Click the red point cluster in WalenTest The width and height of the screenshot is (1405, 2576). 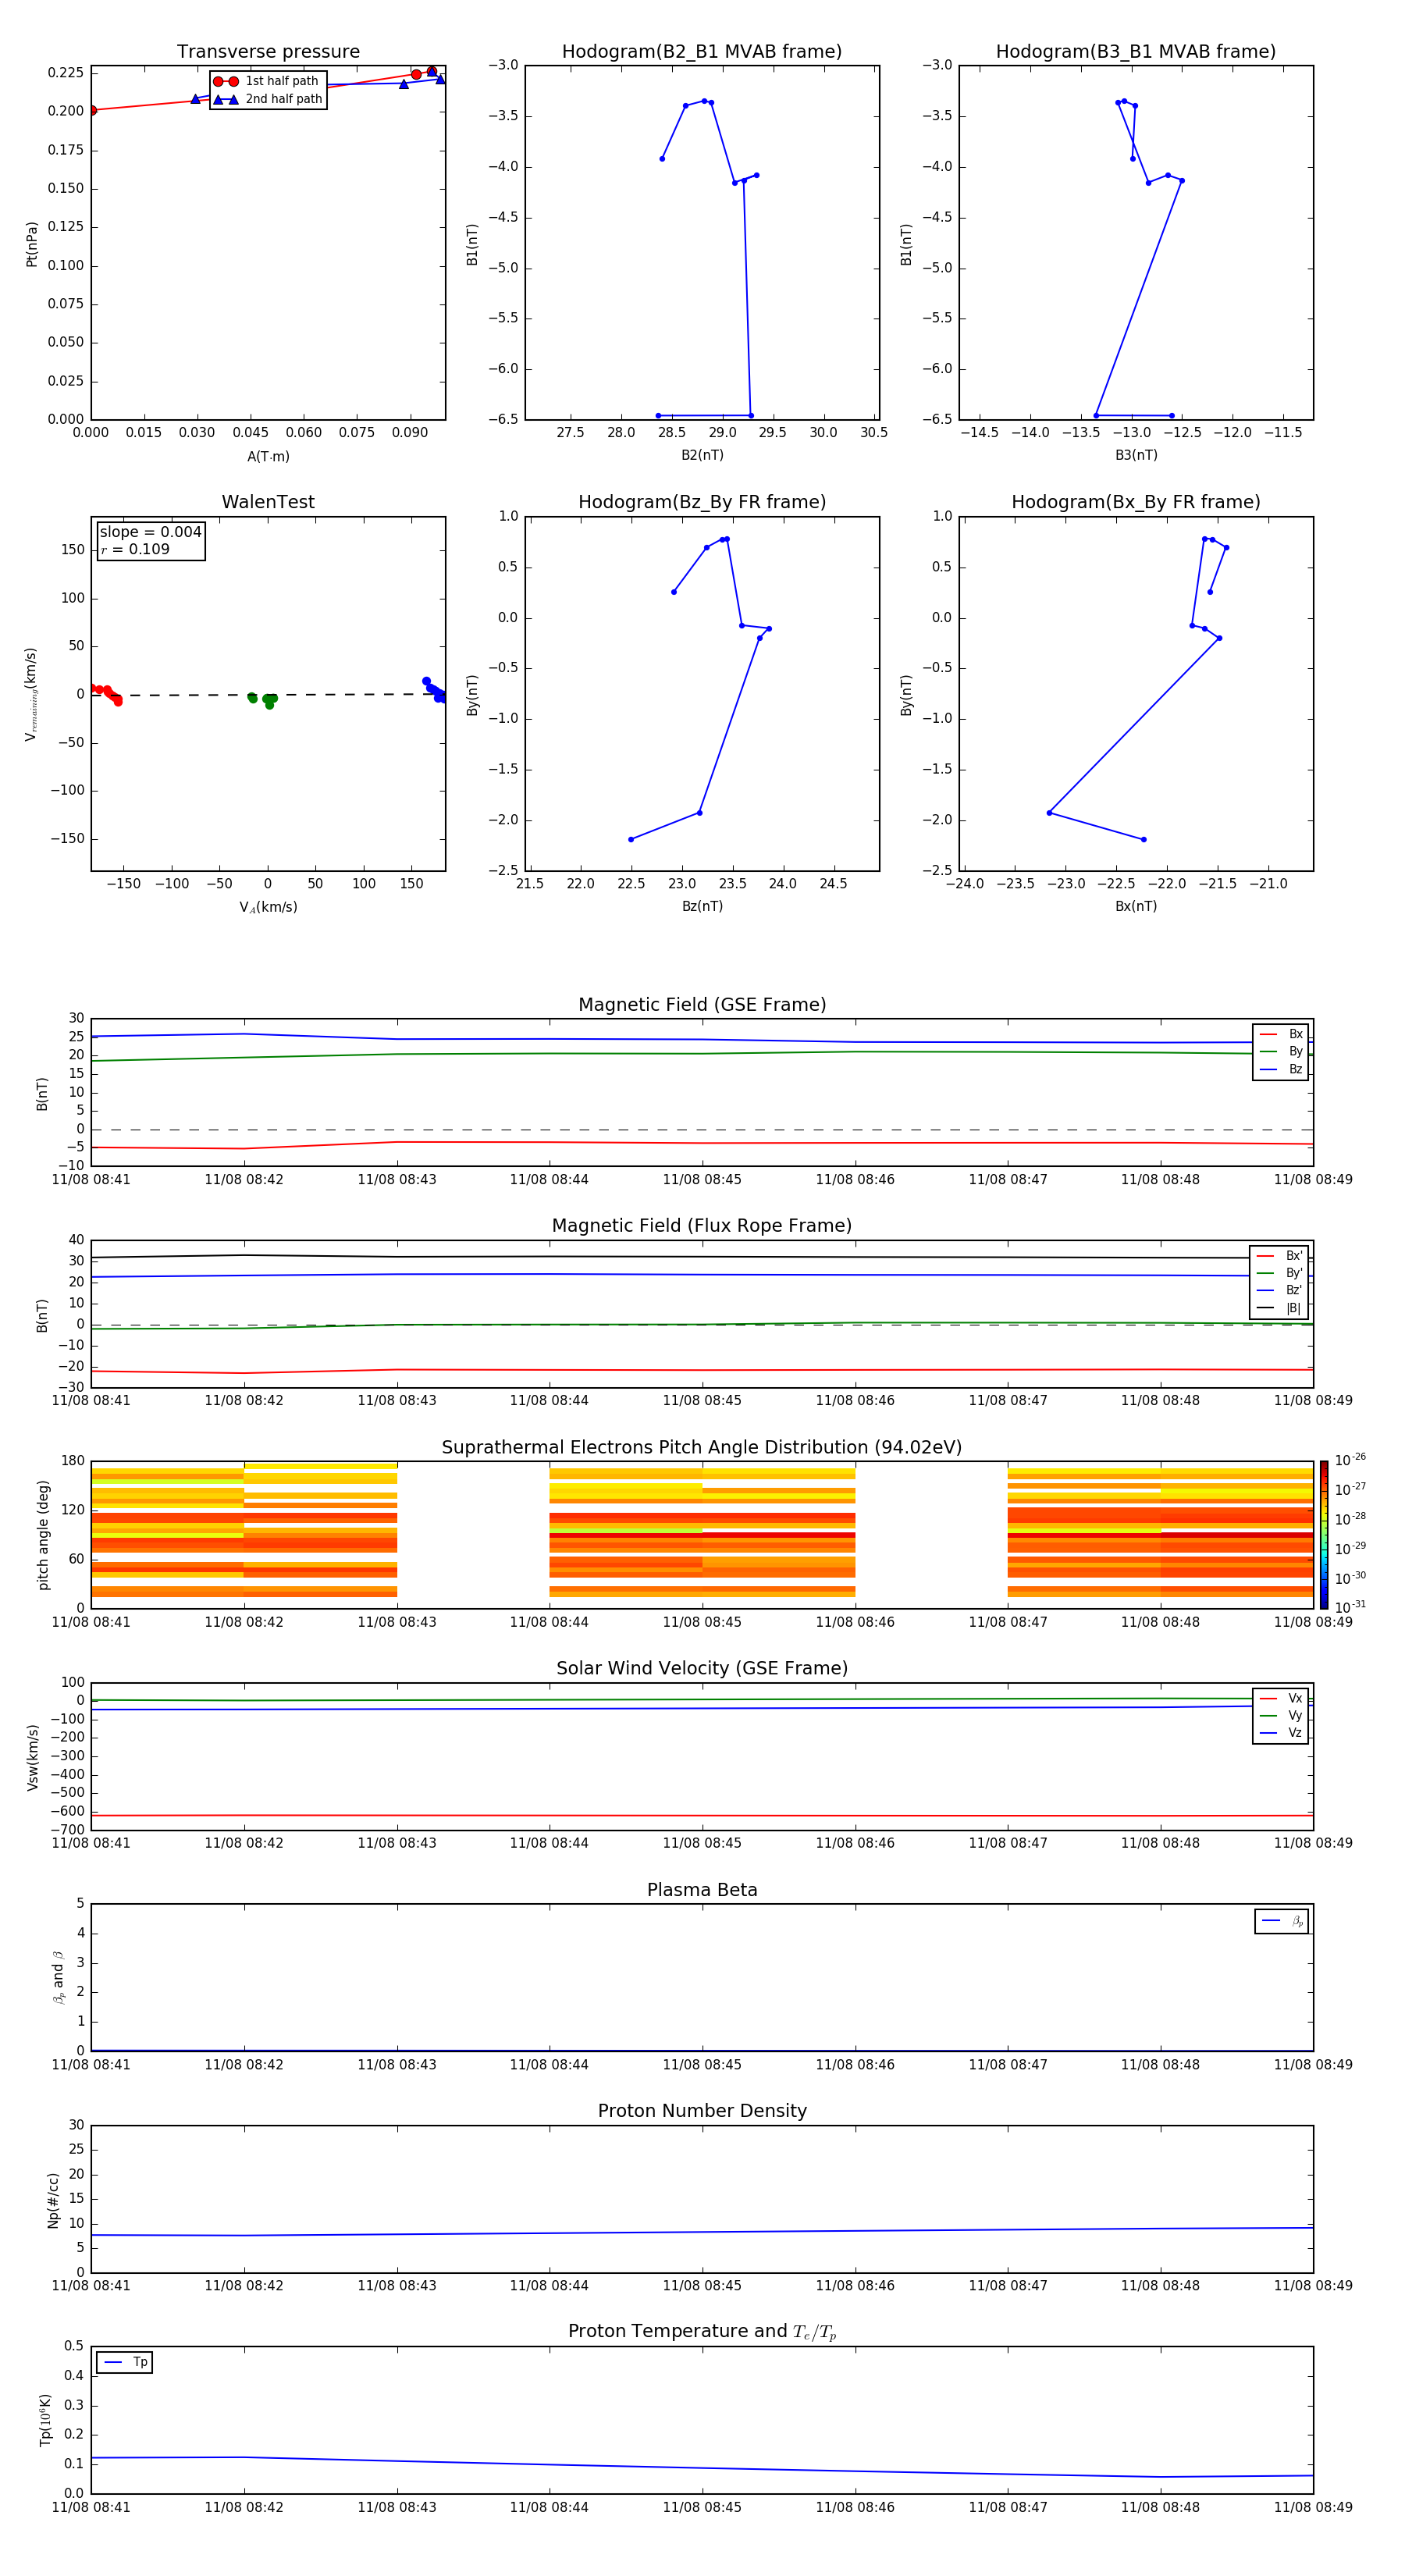tap(106, 694)
